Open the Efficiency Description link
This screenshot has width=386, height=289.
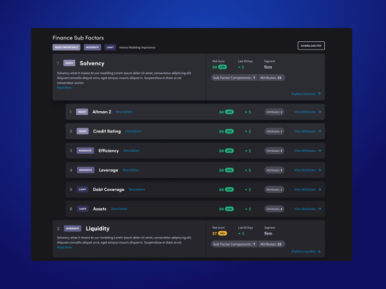[x=131, y=151]
